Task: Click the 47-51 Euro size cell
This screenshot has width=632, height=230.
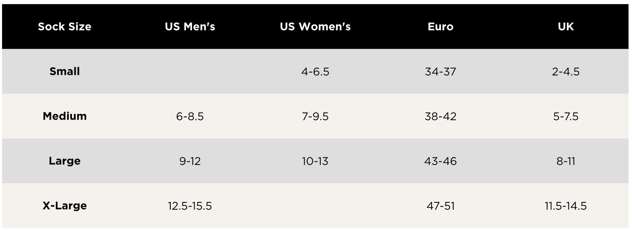Action: tap(440, 206)
